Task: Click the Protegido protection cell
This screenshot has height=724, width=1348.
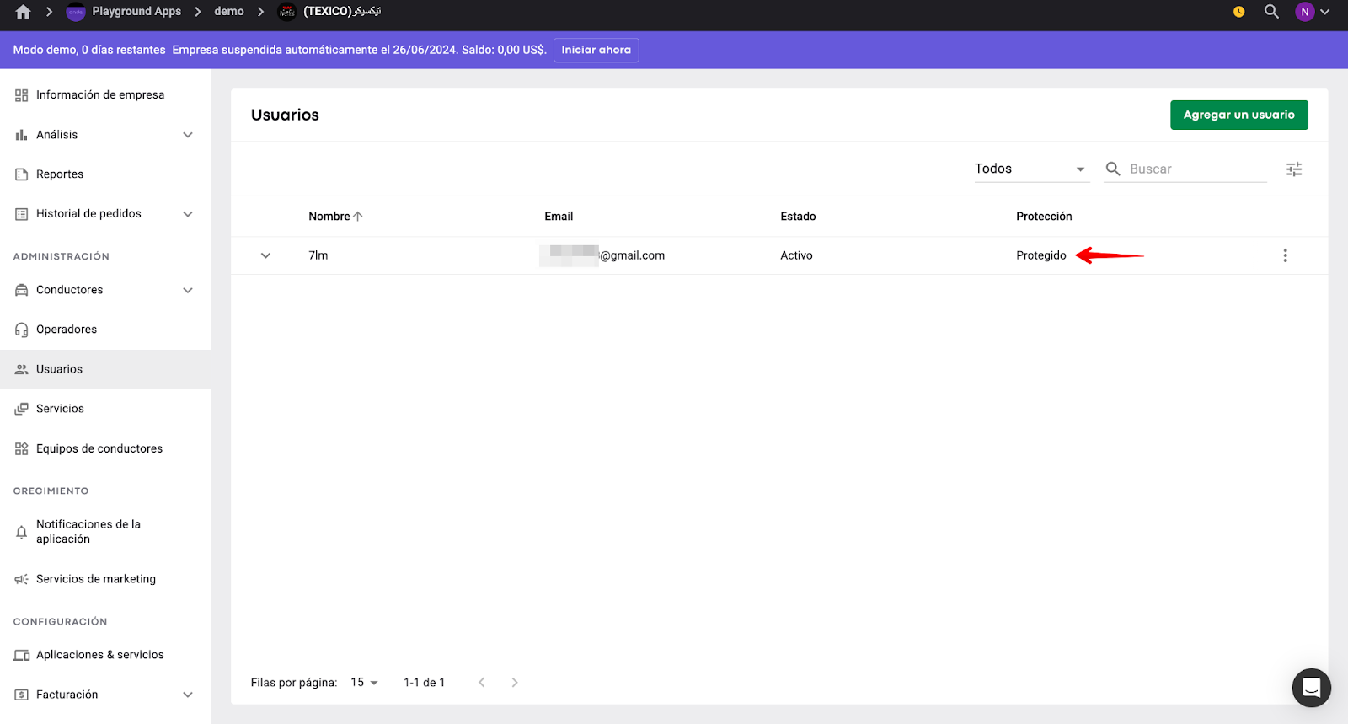Action: (x=1041, y=255)
